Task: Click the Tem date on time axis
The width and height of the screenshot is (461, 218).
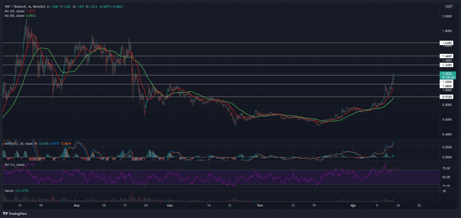Action: (259, 206)
